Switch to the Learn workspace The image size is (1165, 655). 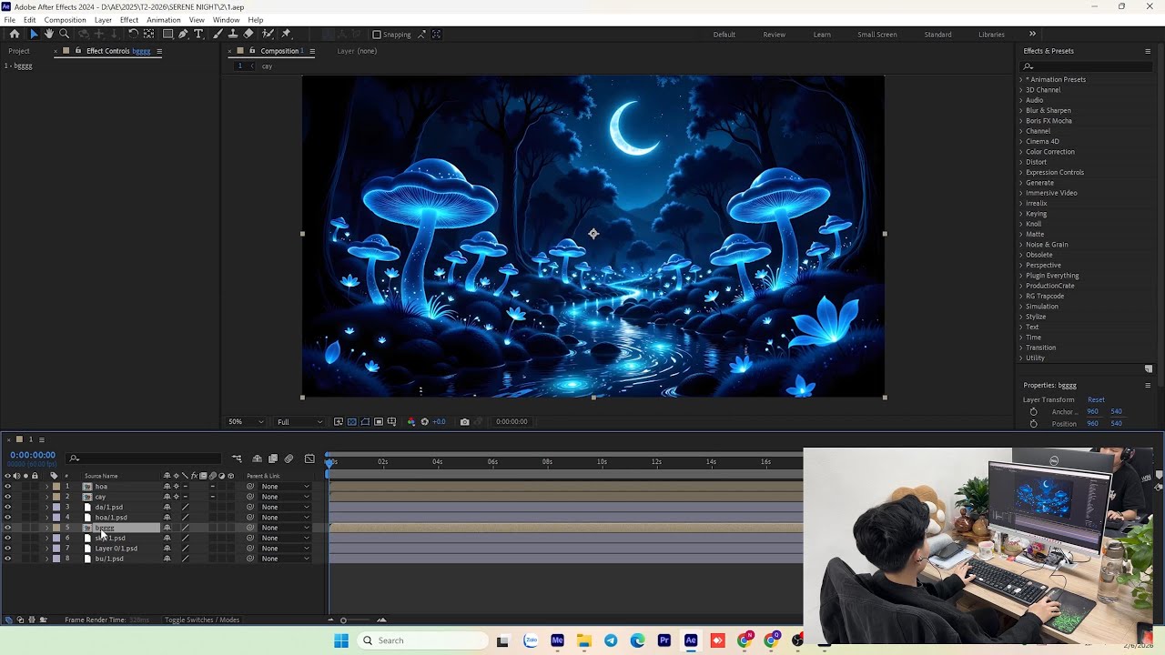coord(822,35)
